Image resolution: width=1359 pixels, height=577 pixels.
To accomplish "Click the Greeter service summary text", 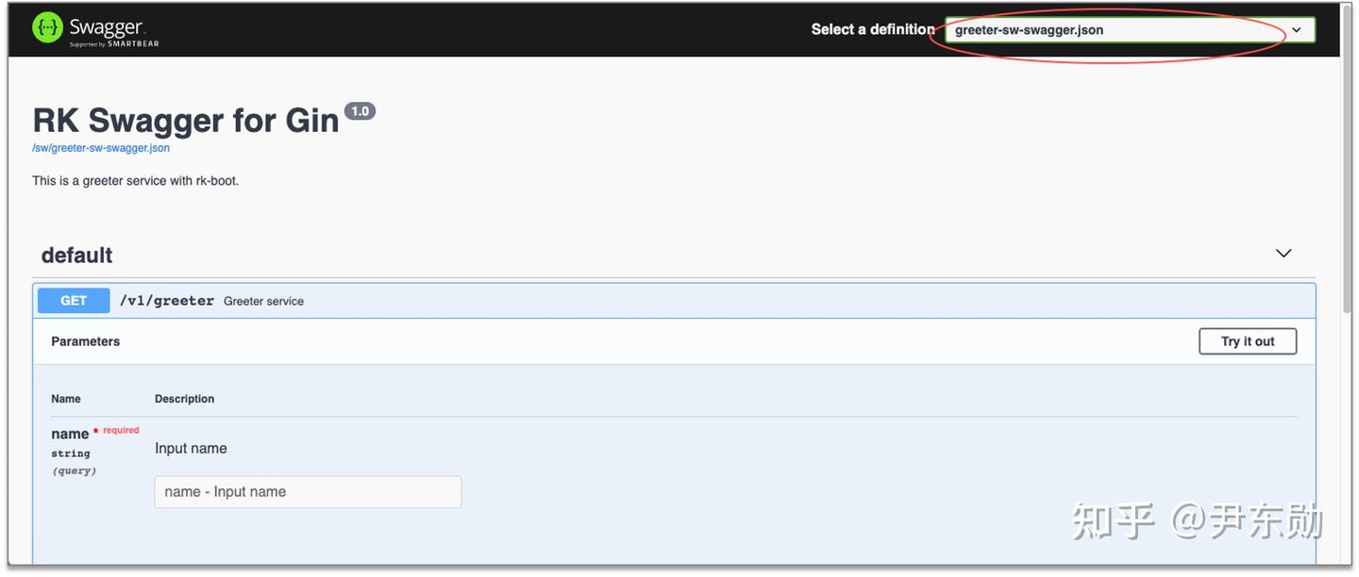I will point(263,302).
